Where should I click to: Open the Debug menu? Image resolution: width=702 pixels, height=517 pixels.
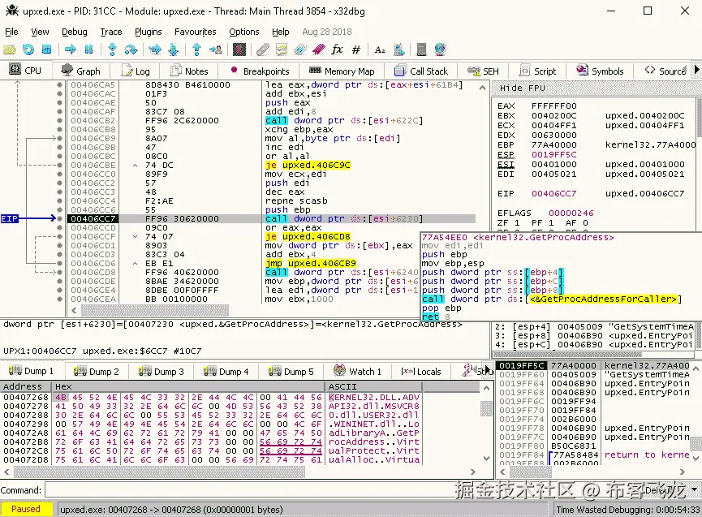click(x=75, y=32)
